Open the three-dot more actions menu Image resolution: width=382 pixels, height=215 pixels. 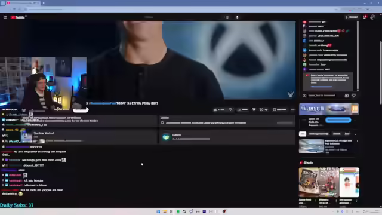click(293, 110)
